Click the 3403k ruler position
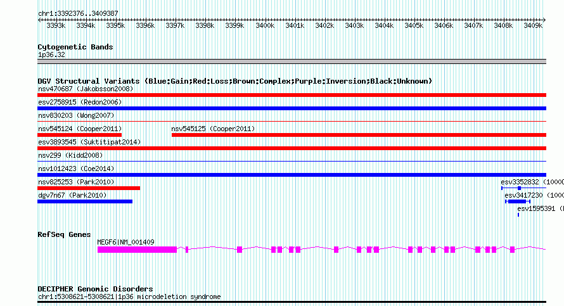The image size is (564, 306). (x=354, y=25)
